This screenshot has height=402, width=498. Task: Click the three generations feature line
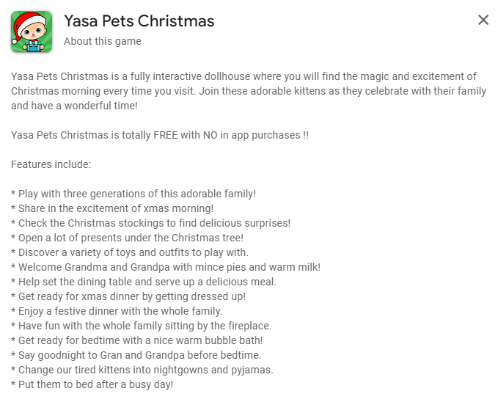coord(133,194)
